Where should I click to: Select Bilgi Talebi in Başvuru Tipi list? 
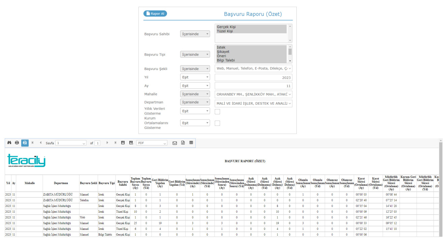(x=251, y=61)
